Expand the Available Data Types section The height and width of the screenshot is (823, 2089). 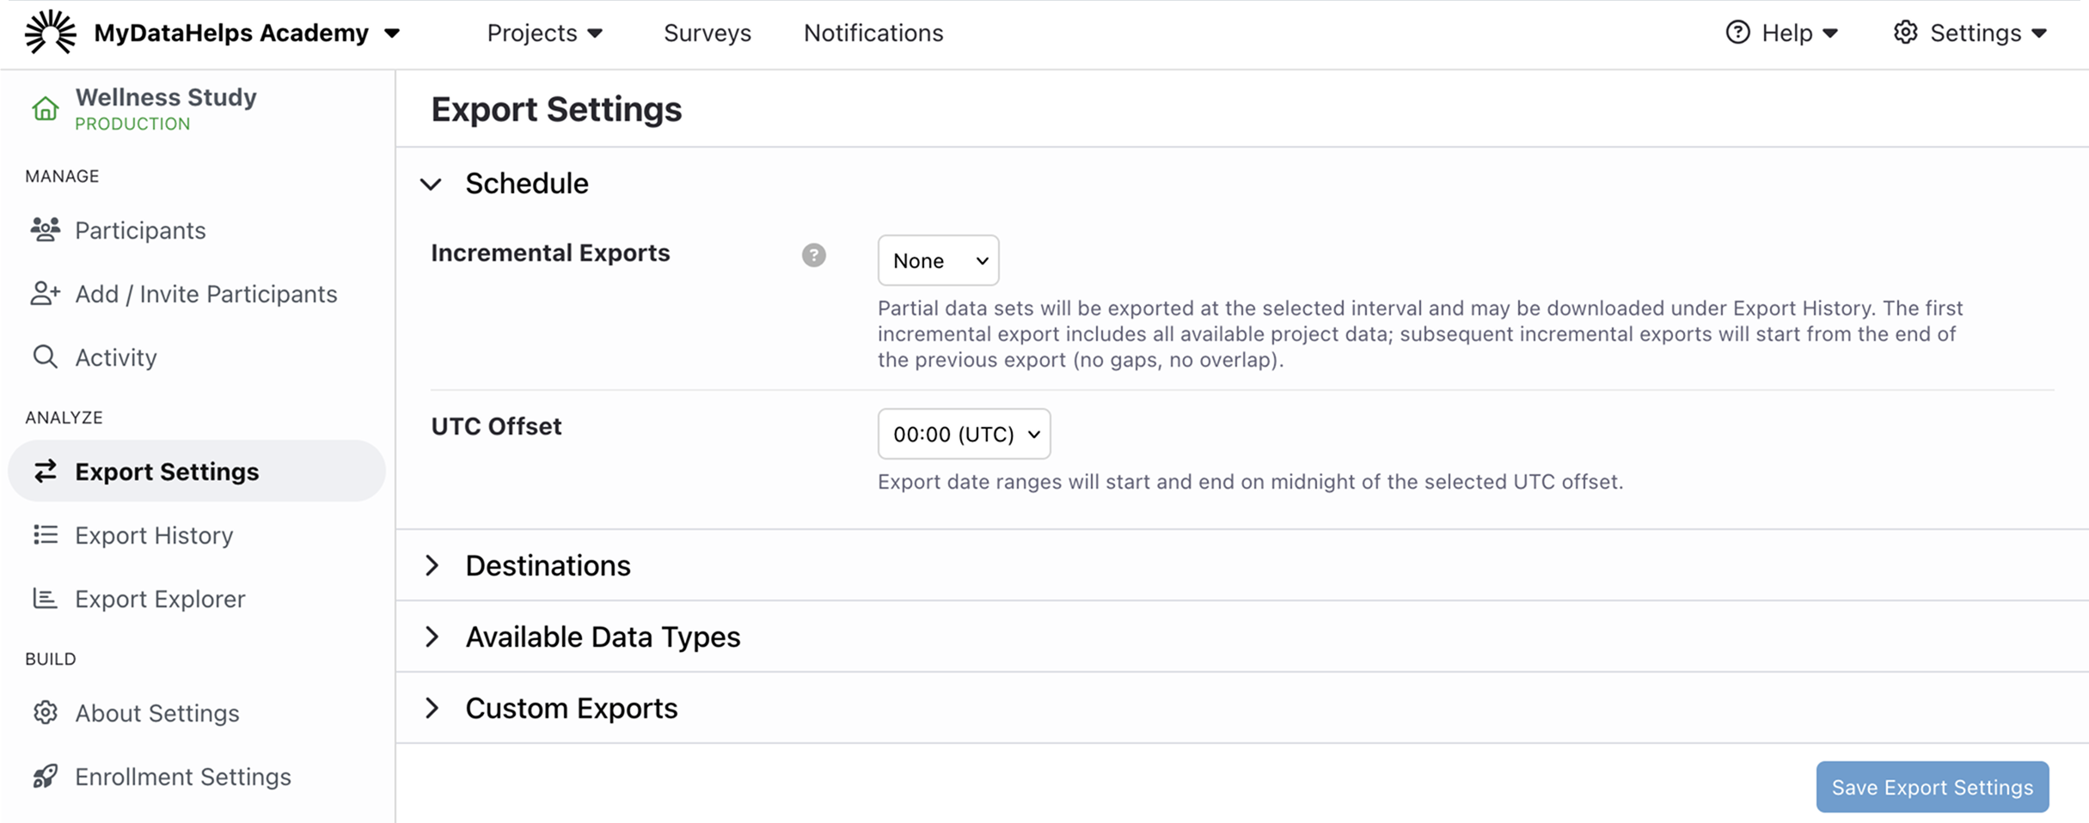(432, 637)
